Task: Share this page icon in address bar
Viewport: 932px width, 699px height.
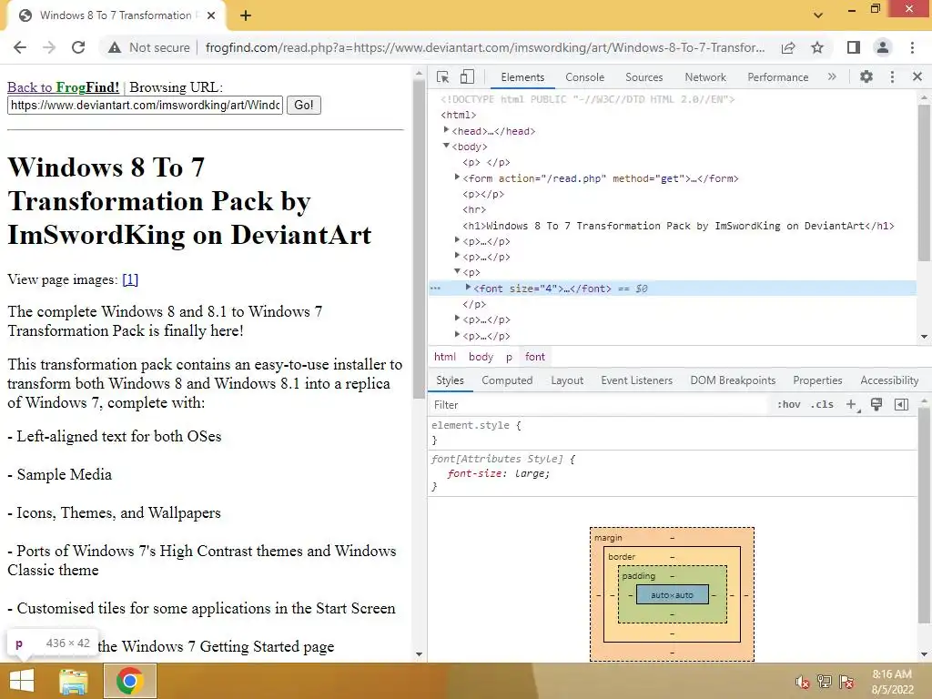Action: click(789, 47)
